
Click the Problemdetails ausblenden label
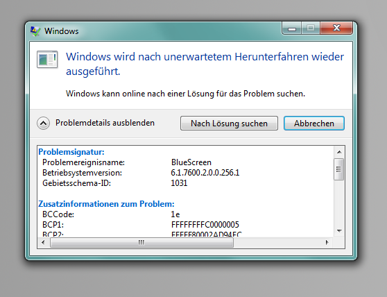(105, 123)
